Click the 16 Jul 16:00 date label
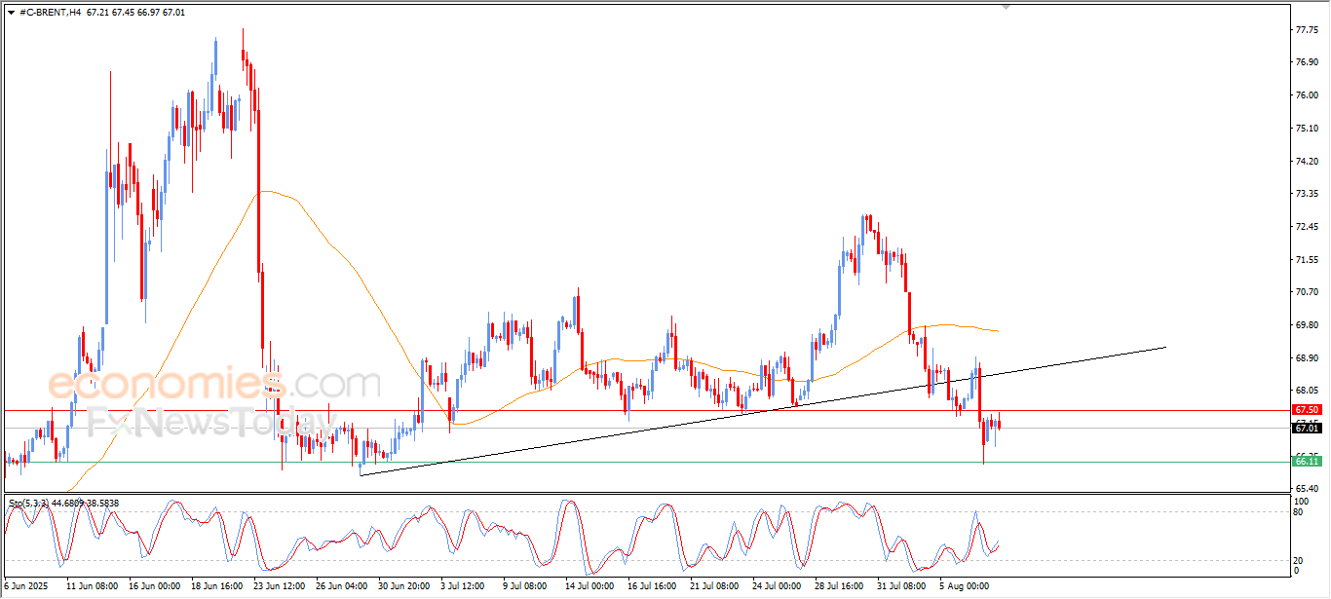 pos(653,586)
